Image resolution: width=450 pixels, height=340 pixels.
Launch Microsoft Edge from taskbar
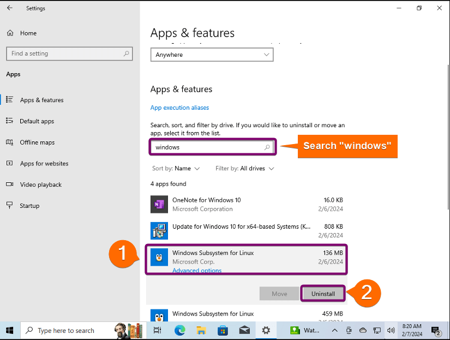pyautogui.click(x=180, y=331)
